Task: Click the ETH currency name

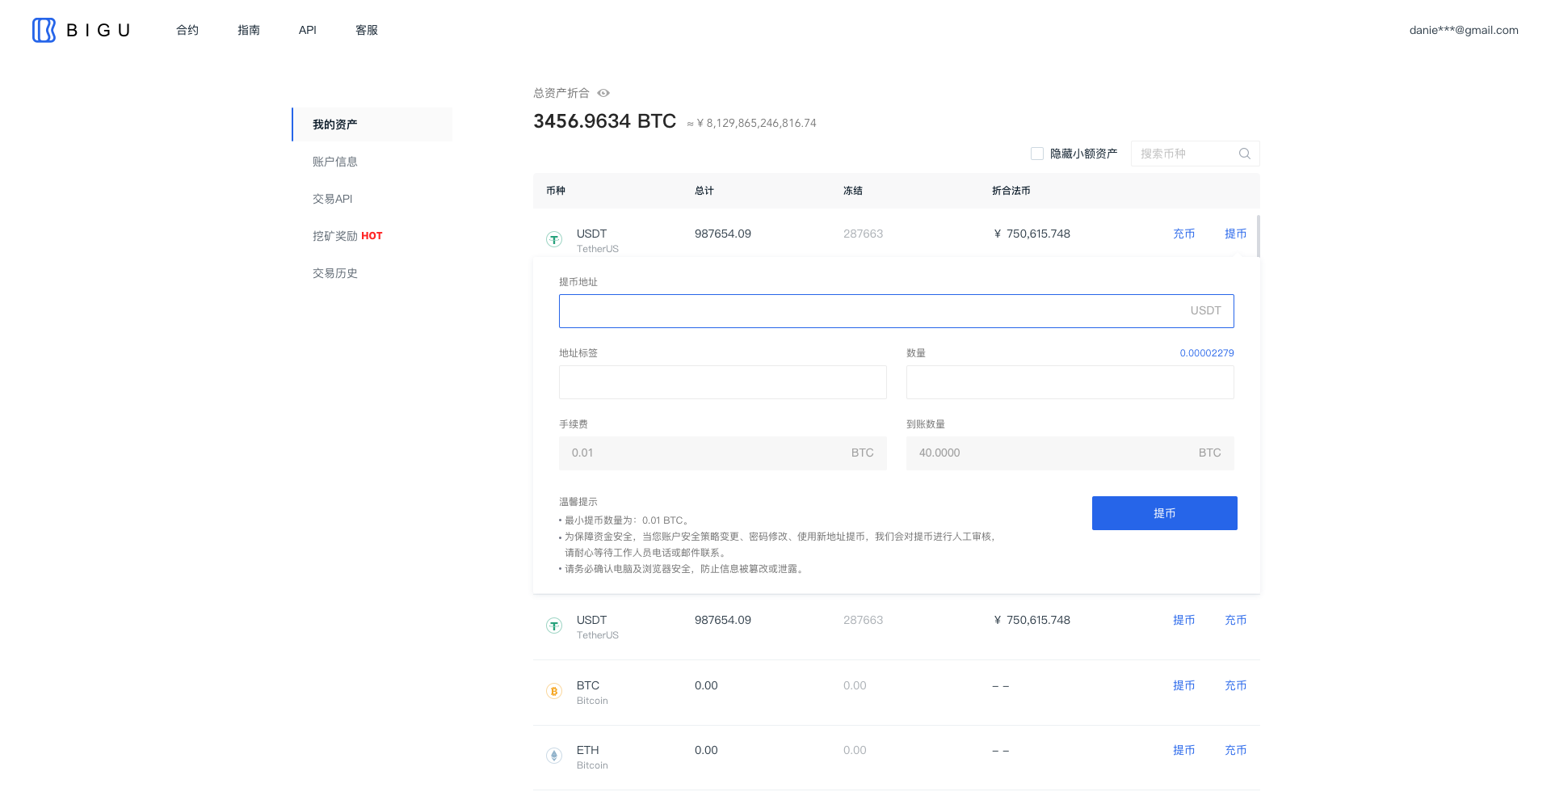Action: click(x=588, y=750)
